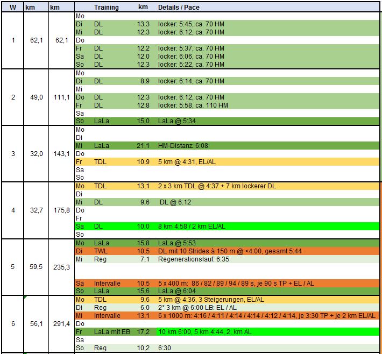Click cumulative total 291,4 for week 6
Viewport: 382px width, 354px height.
click(61, 323)
